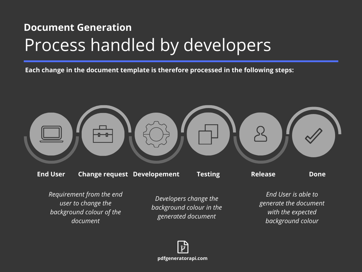
Task: Click the Testing label
Action: tap(208, 174)
